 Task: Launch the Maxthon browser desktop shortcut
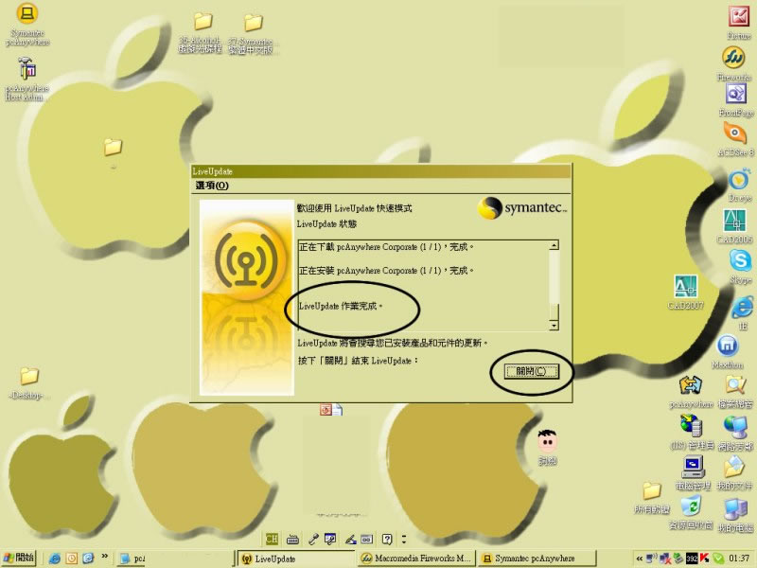point(728,352)
